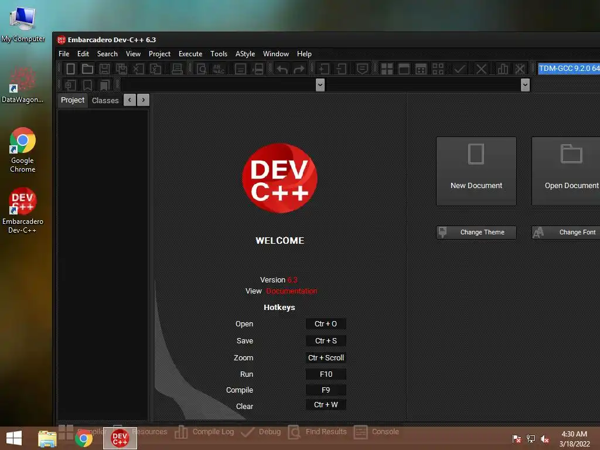Click the Compile and Run toolbar icon
The height and width of the screenshot is (450, 600).
[x=421, y=69]
